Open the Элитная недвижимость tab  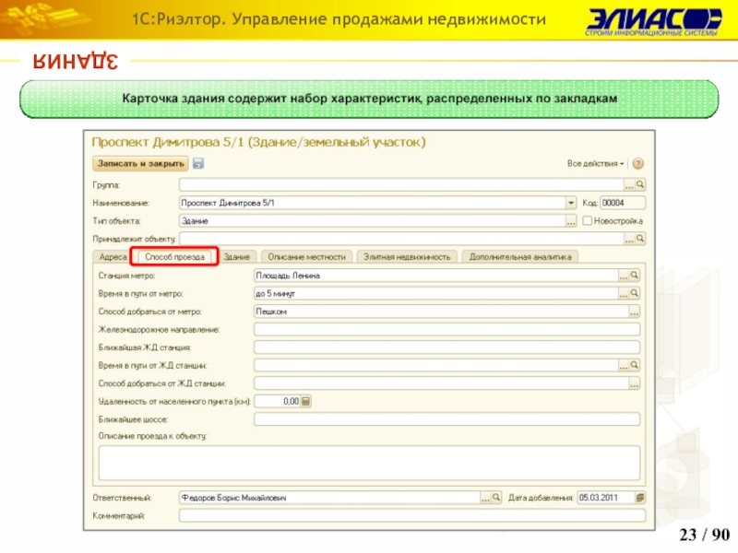407,257
